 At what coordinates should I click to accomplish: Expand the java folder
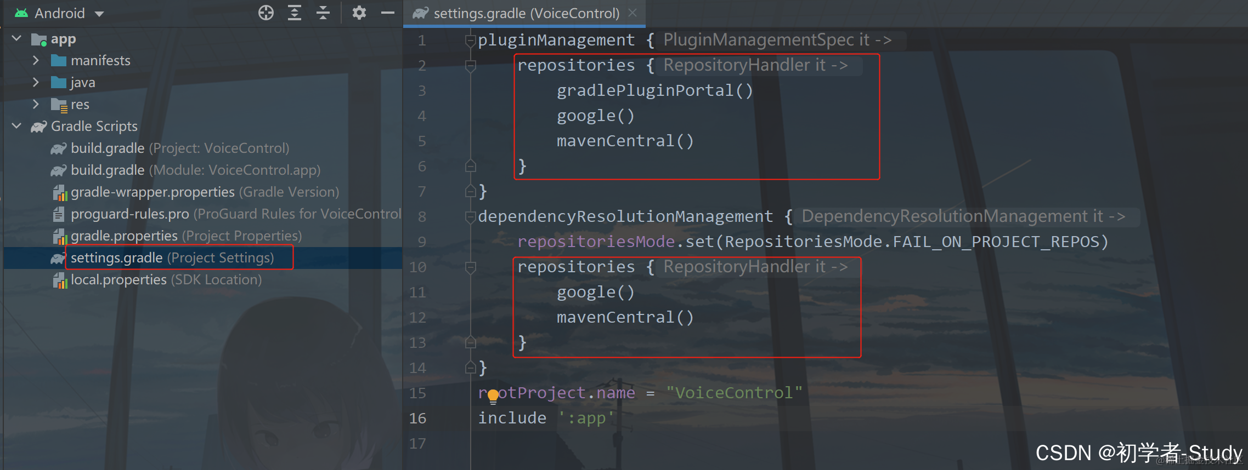point(36,82)
